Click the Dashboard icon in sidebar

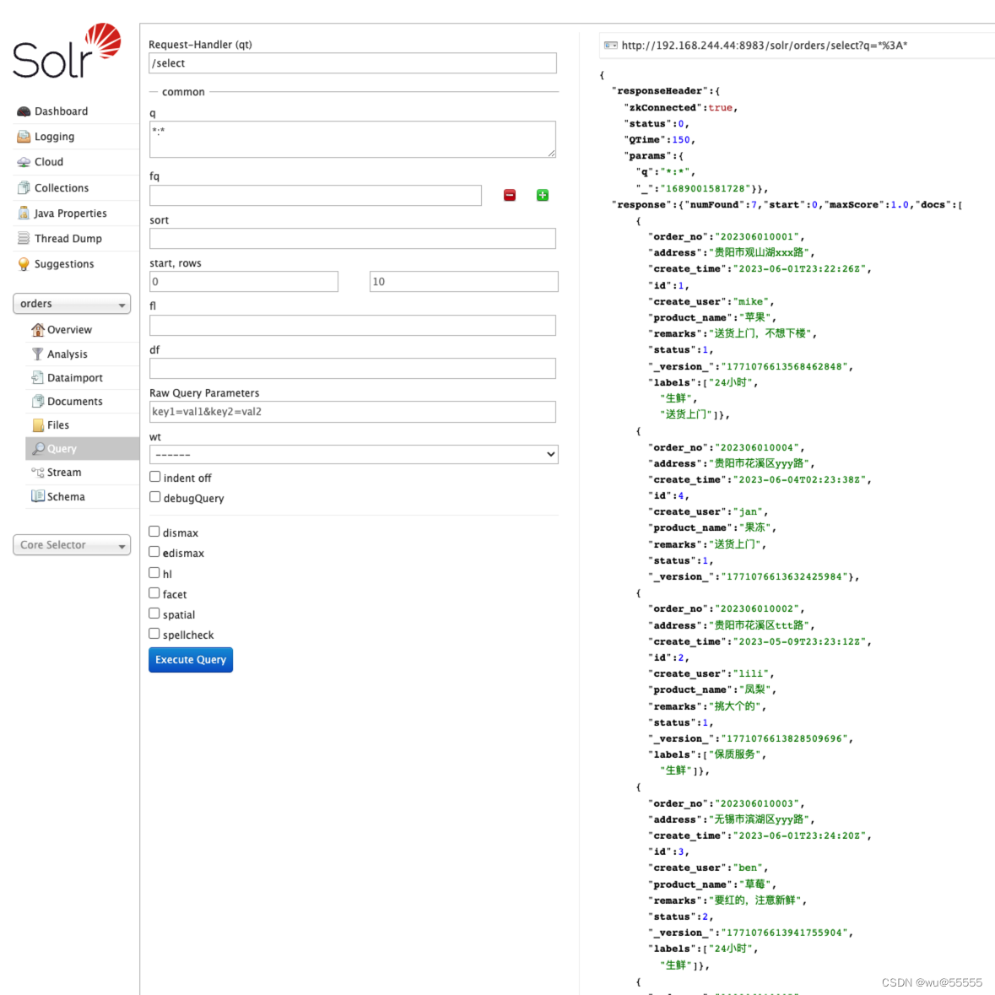pos(24,111)
